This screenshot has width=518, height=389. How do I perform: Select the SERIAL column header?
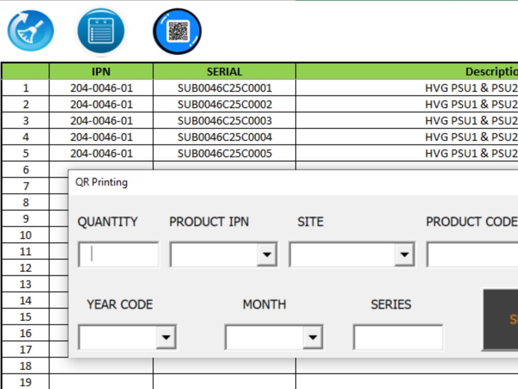point(224,72)
